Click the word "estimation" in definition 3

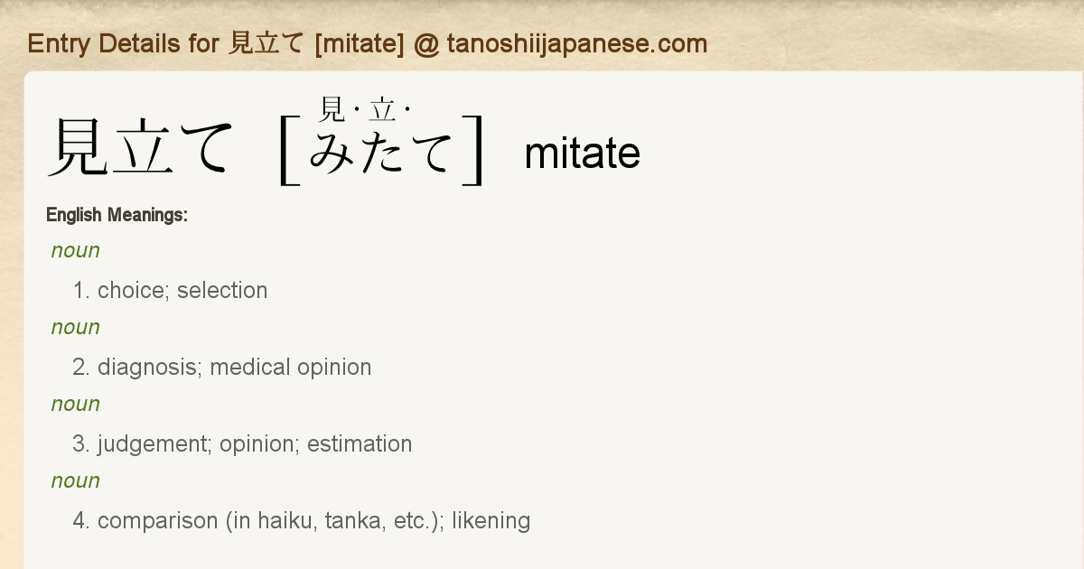tap(360, 444)
